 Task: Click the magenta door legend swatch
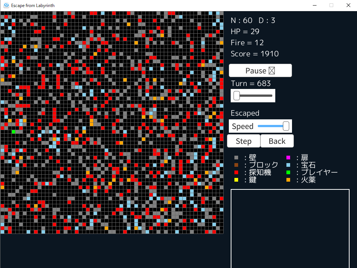coord(288,158)
